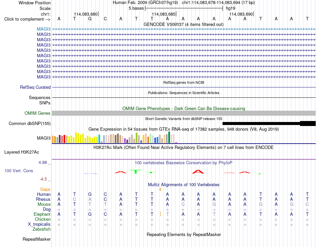Click the G base in the complement row

(90, 19)
